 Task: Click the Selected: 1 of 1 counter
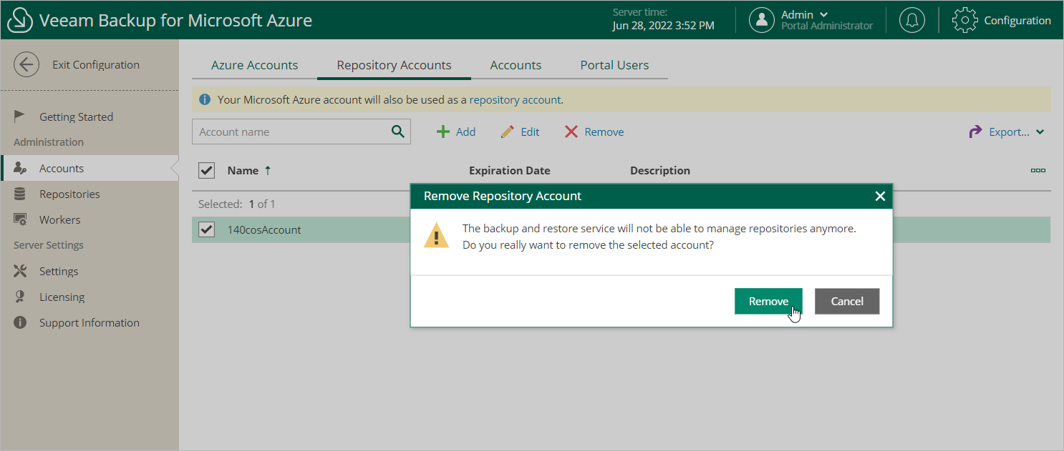237,204
